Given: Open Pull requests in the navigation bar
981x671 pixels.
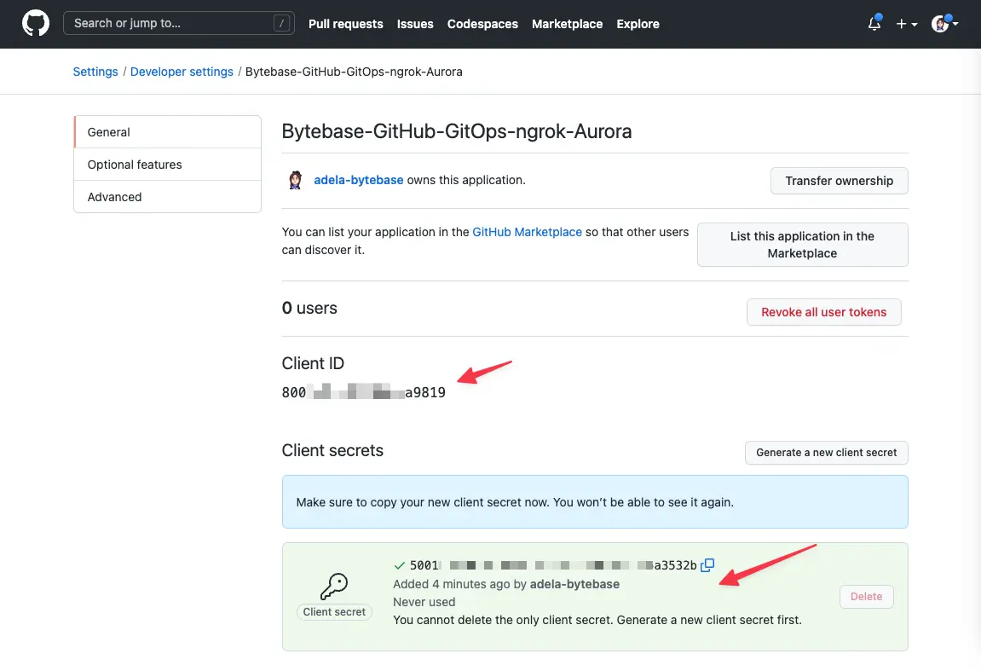Looking at the screenshot, I should (345, 24).
